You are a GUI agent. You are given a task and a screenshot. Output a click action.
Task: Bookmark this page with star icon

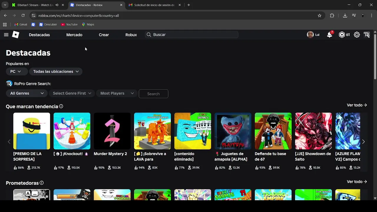(x=320, y=16)
